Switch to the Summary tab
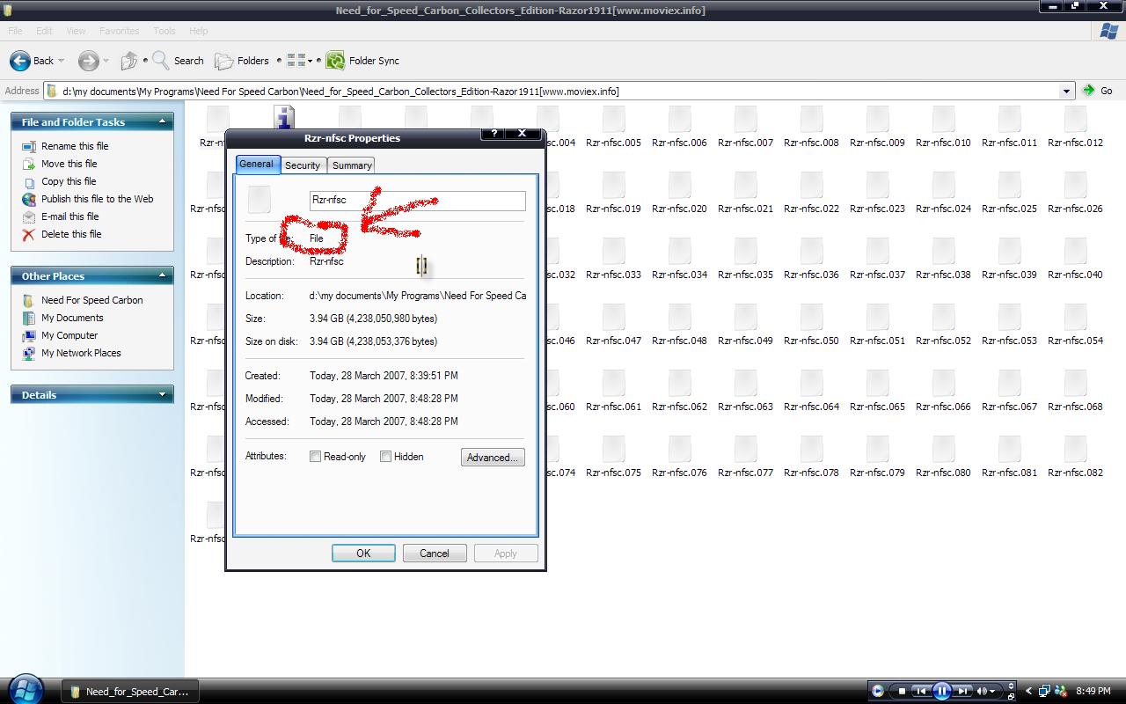 pos(352,165)
